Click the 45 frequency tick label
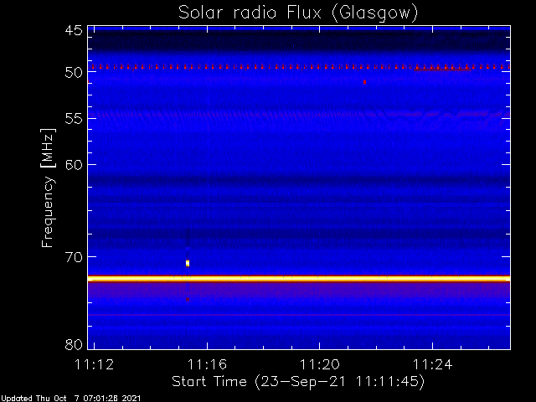536x402 pixels. [x=74, y=30]
